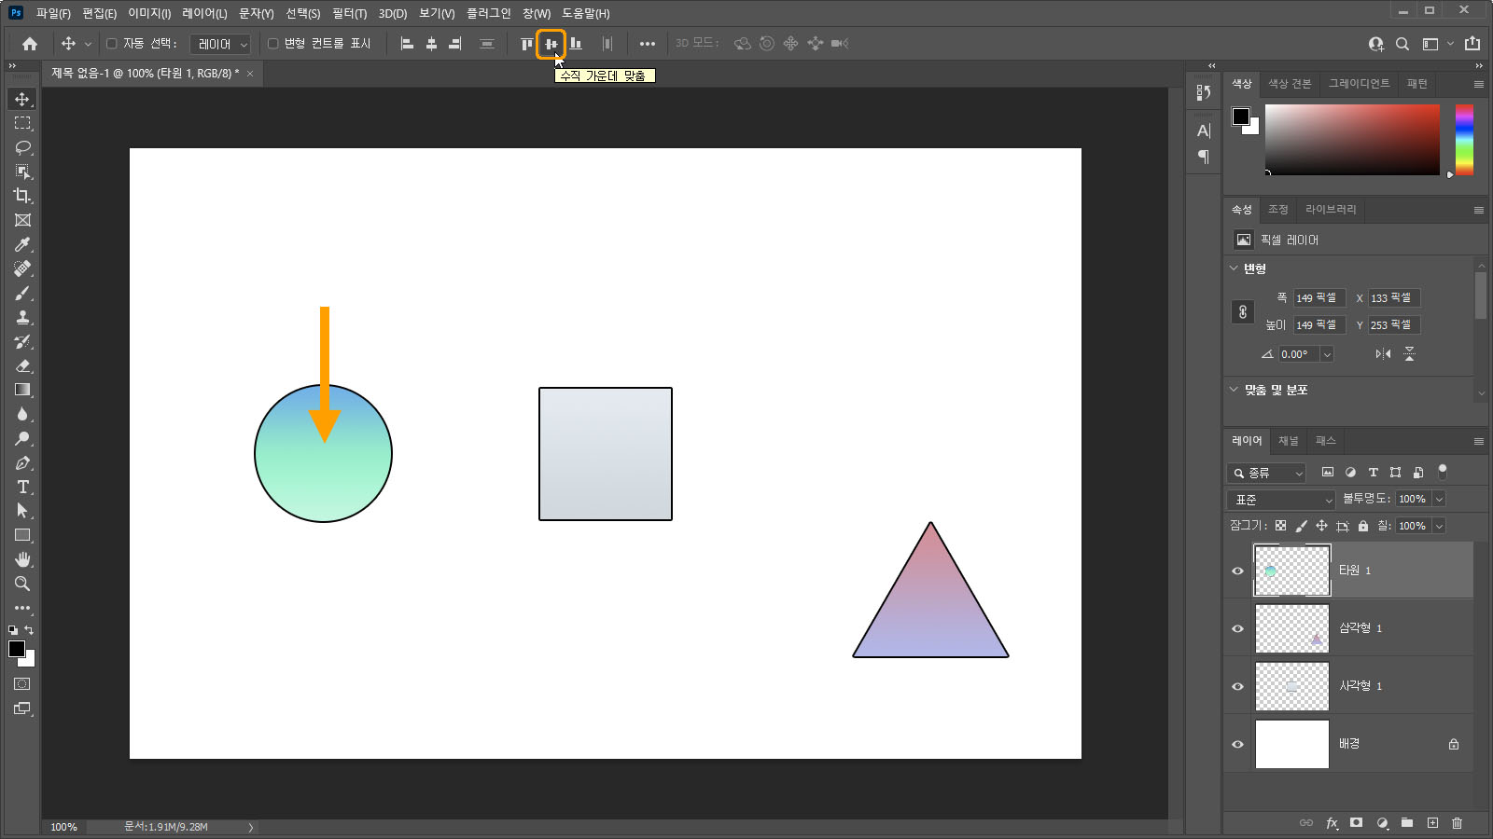Select the Brush tool
This screenshot has width=1493, height=839.
pyautogui.click(x=22, y=293)
